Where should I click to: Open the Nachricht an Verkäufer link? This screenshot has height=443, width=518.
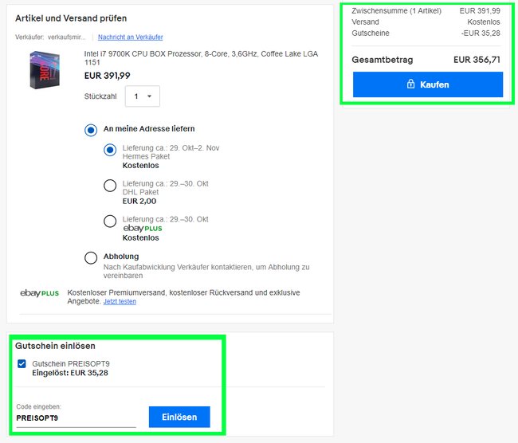click(131, 37)
